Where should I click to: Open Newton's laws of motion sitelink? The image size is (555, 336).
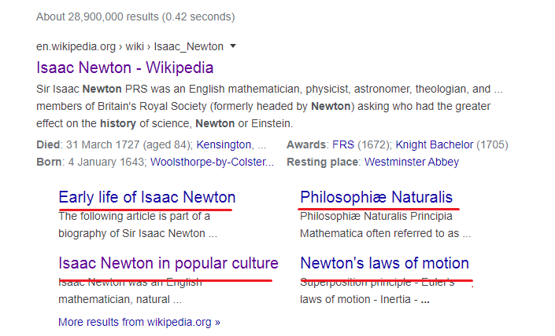384,263
